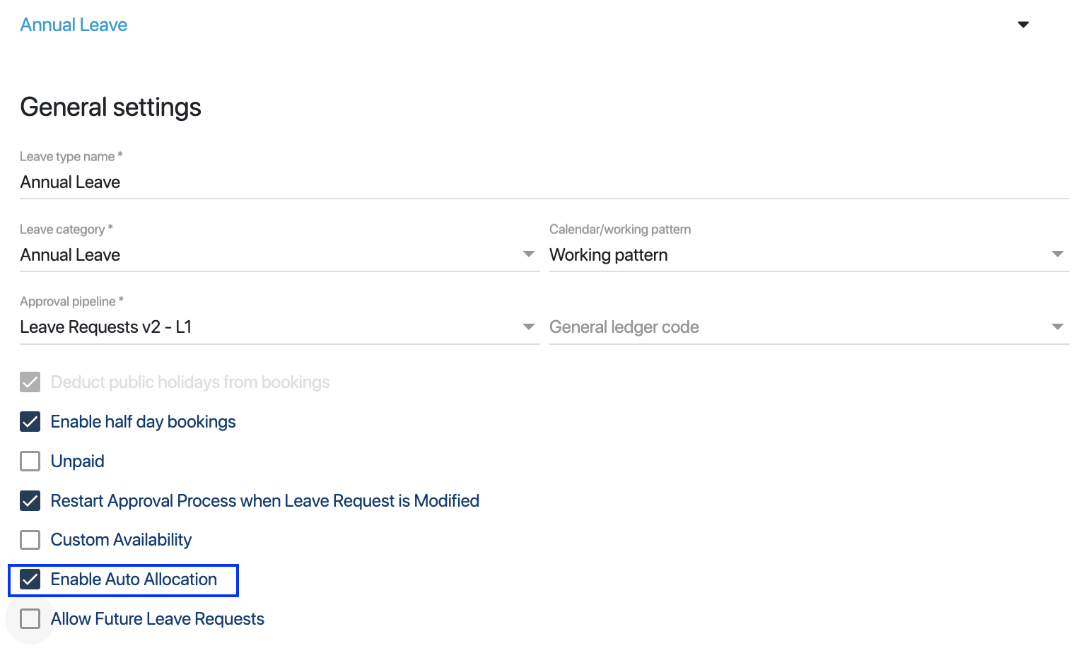Click the Leave type name field
Screen dimensions: 1086x653
pos(543,182)
